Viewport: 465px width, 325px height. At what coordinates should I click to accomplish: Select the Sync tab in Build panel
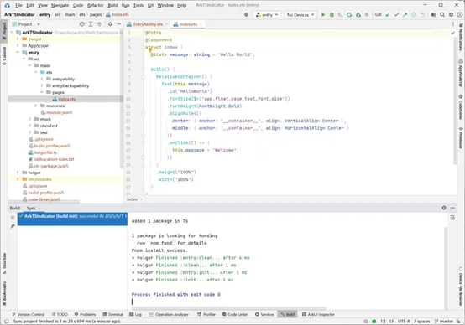(31, 208)
